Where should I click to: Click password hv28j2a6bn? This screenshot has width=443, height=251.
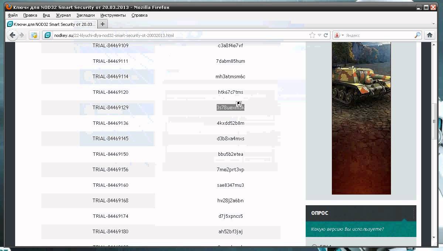[230, 201]
